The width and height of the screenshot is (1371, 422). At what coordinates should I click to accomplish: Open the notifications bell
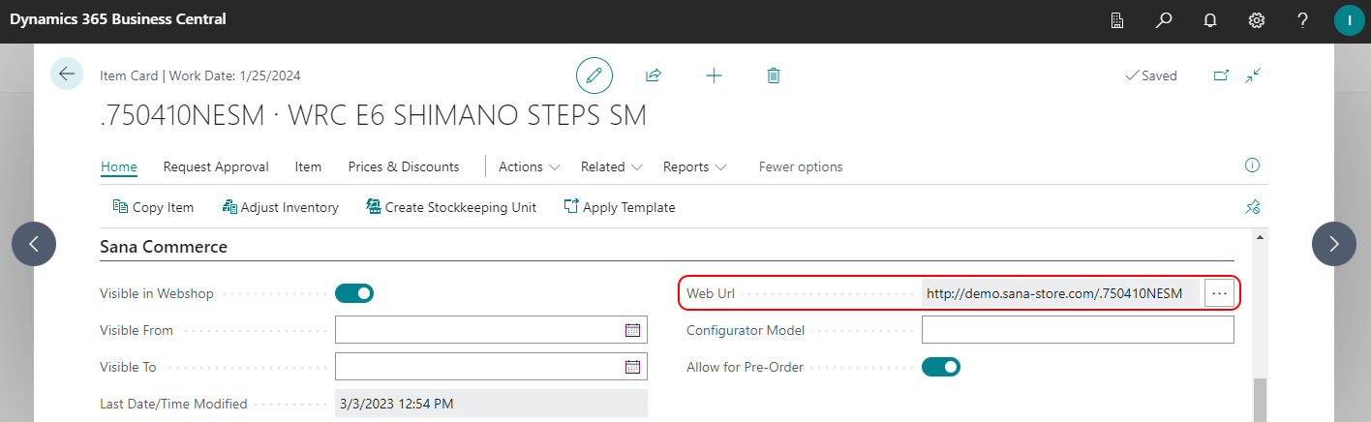(1210, 20)
